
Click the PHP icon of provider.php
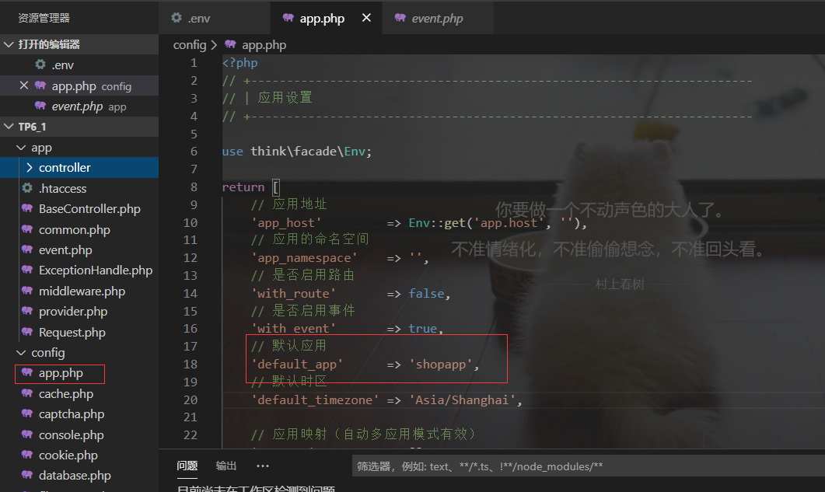click(27, 311)
